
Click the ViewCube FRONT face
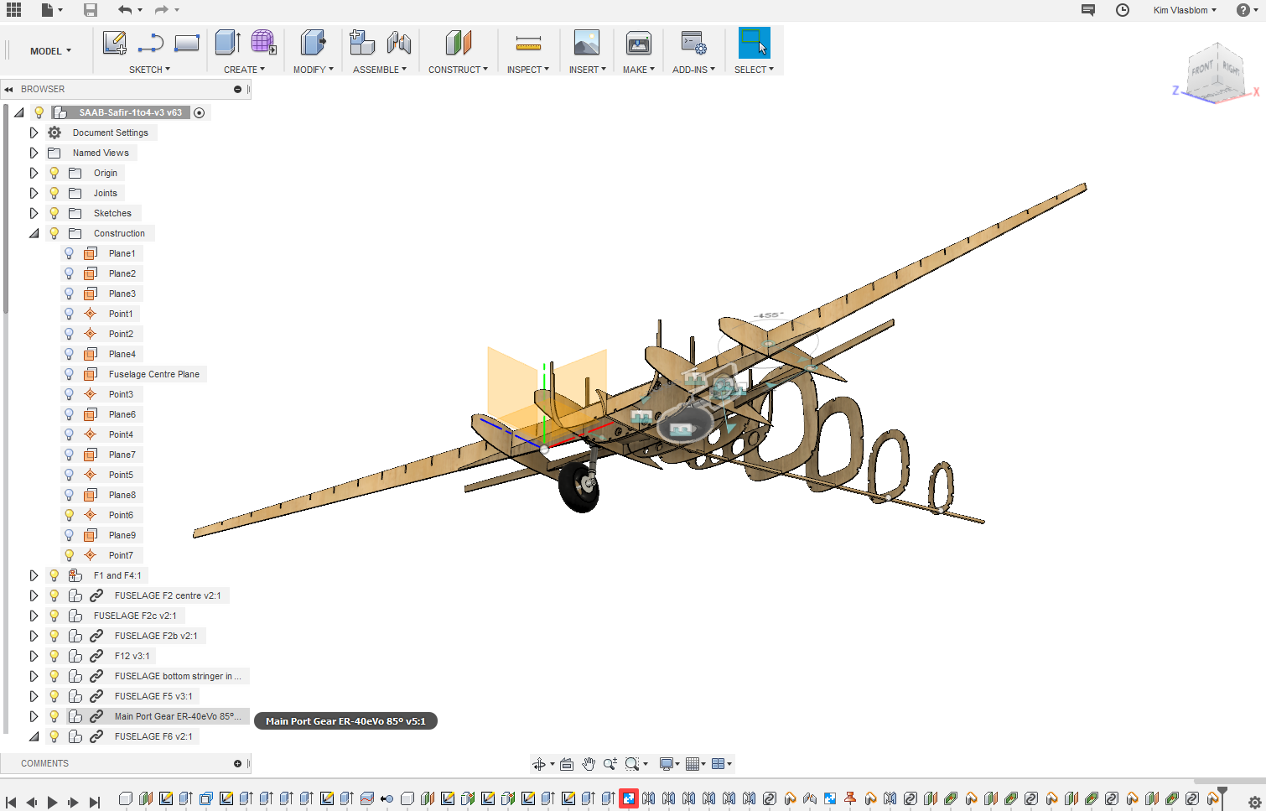coord(1203,69)
